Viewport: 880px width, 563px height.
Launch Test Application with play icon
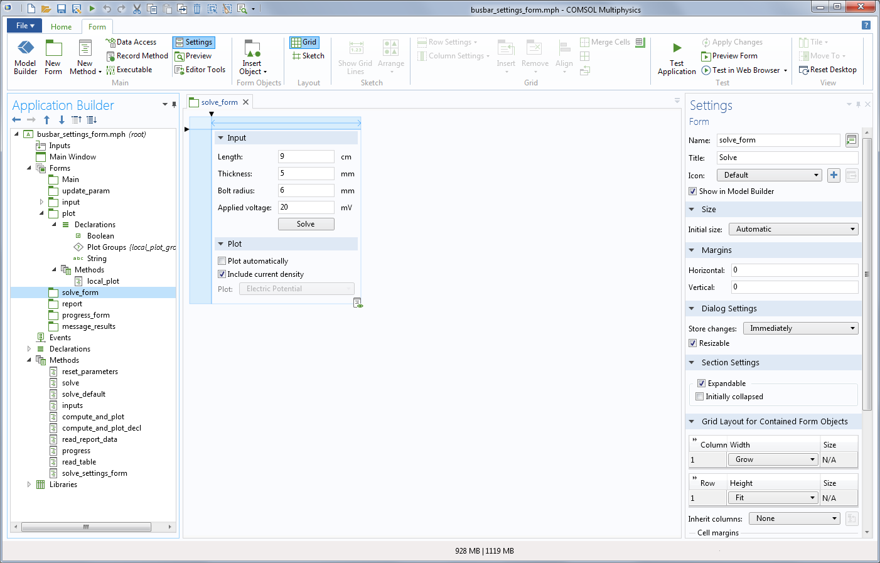coord(677,48)
